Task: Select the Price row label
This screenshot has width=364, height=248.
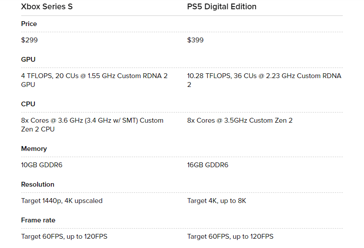Action: coord(29,24)
